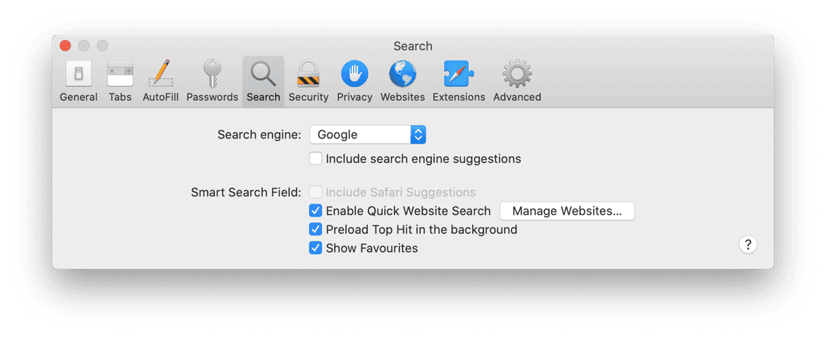Disable Preload Top Hit in the background
The height and width of the screenshot is (338, 826).
(x=316, y=229)
